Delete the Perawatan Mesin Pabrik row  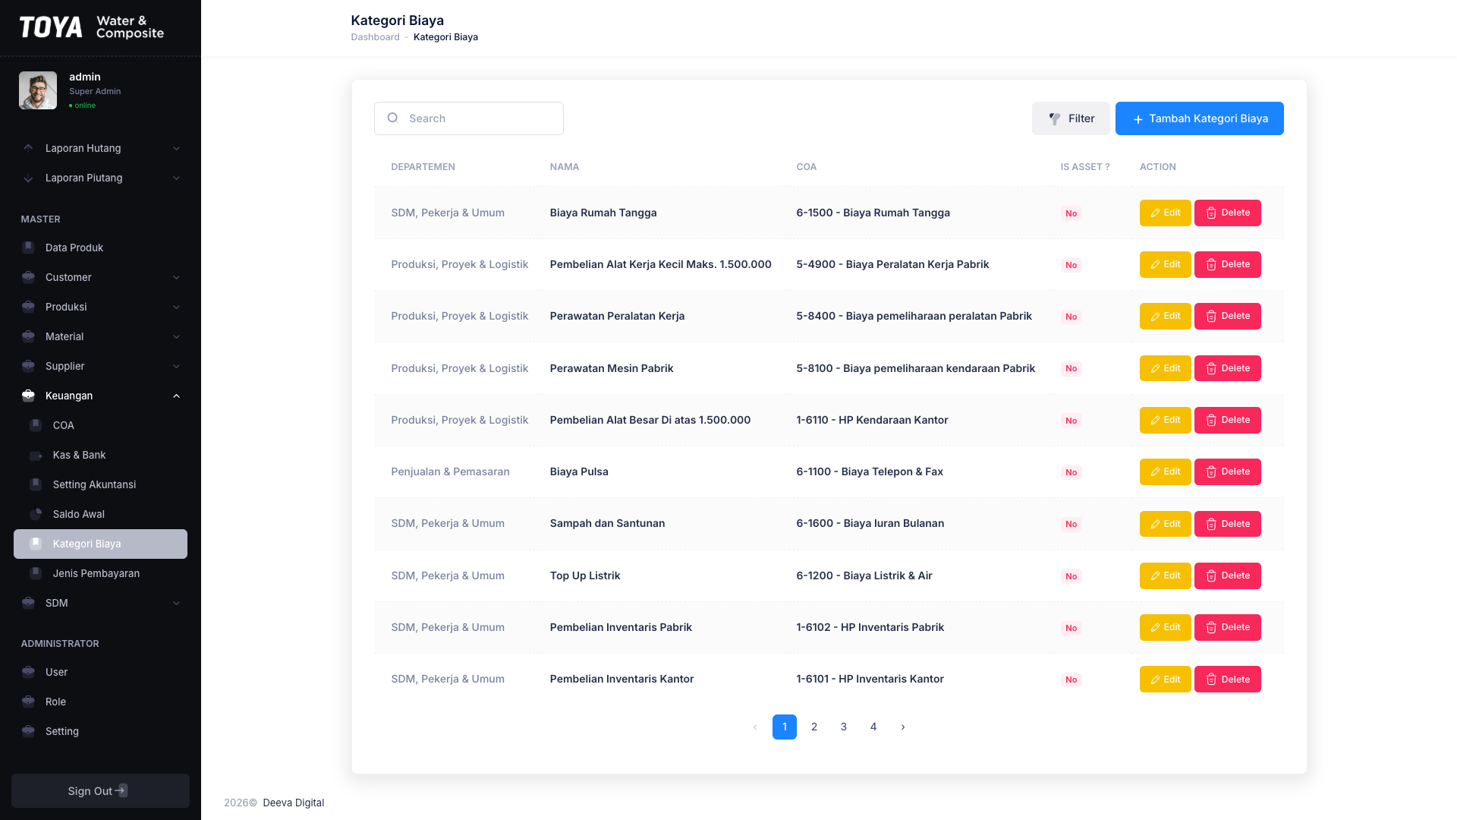pos(1227,368)
